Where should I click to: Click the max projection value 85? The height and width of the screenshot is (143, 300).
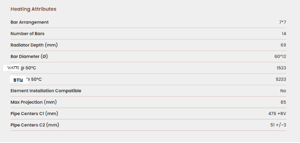pyautogui.click(x=284, y=102)
